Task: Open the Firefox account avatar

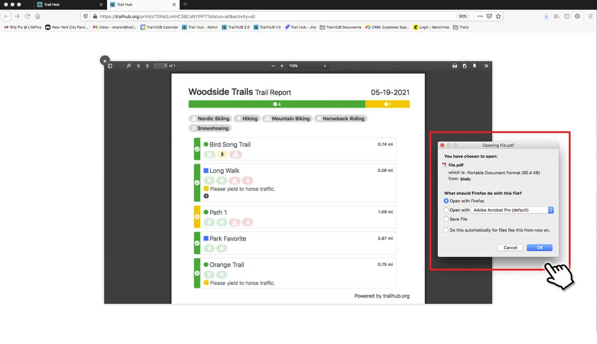Action: pyautogui.click(x=577, y=16)
